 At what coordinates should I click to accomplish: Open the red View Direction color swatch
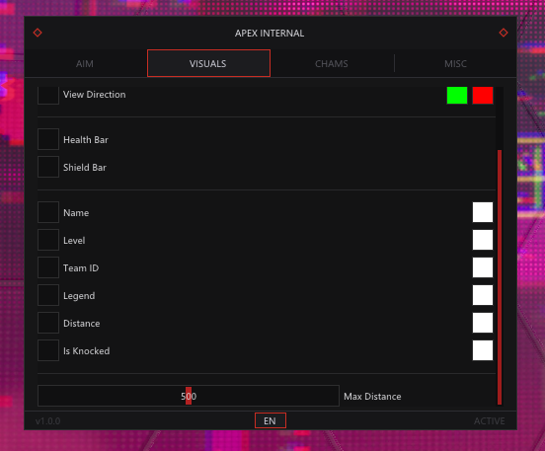click(483, 95)
